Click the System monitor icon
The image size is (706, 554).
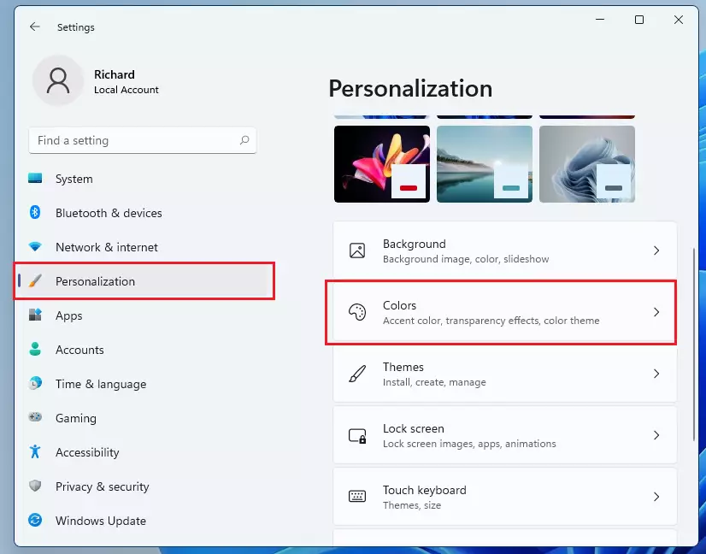(35, 179)
